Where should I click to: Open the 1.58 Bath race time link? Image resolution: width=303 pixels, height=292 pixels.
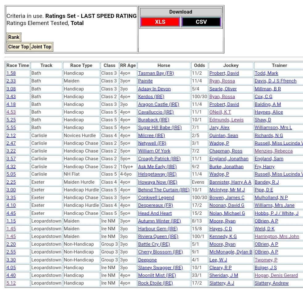(11, 73)
